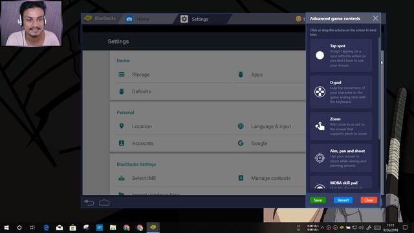The width and height of the screenshot is (414, 233).
Task: Close the Advanced game controls panel
Action: [x=375, y=18]
